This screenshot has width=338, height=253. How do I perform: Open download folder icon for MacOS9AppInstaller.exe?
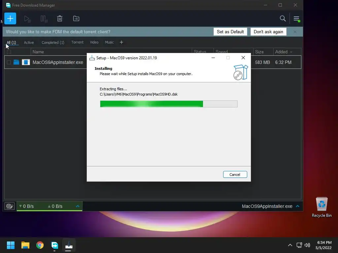(17, 62)
